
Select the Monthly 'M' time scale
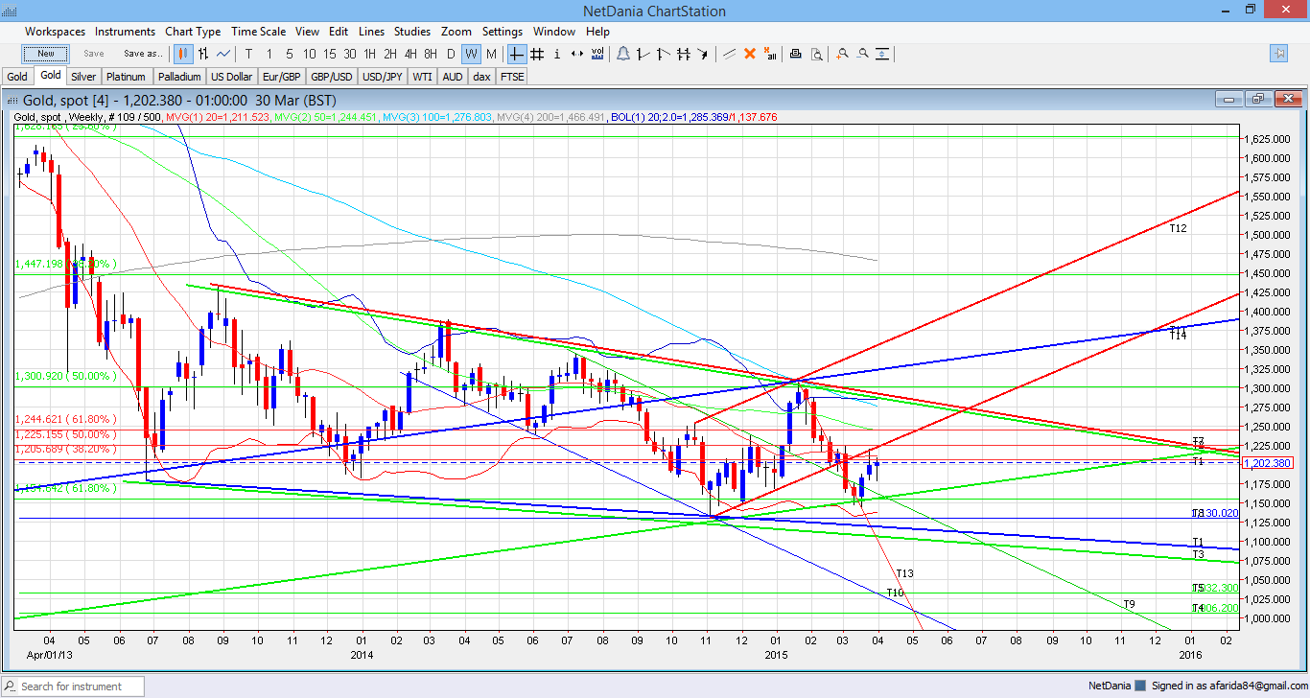[491, 54]
